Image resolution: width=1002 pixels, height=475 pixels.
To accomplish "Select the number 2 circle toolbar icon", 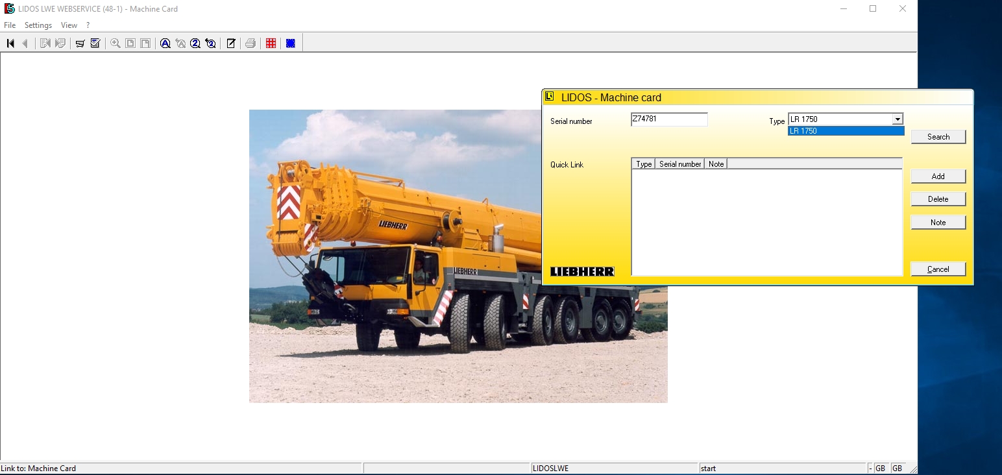I will (x=195, y=43).
